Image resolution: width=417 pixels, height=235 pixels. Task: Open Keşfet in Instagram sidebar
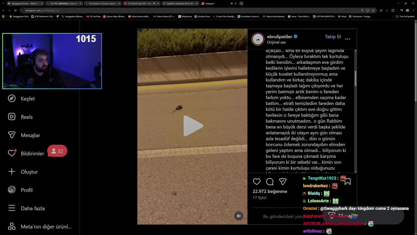point(22,99)
